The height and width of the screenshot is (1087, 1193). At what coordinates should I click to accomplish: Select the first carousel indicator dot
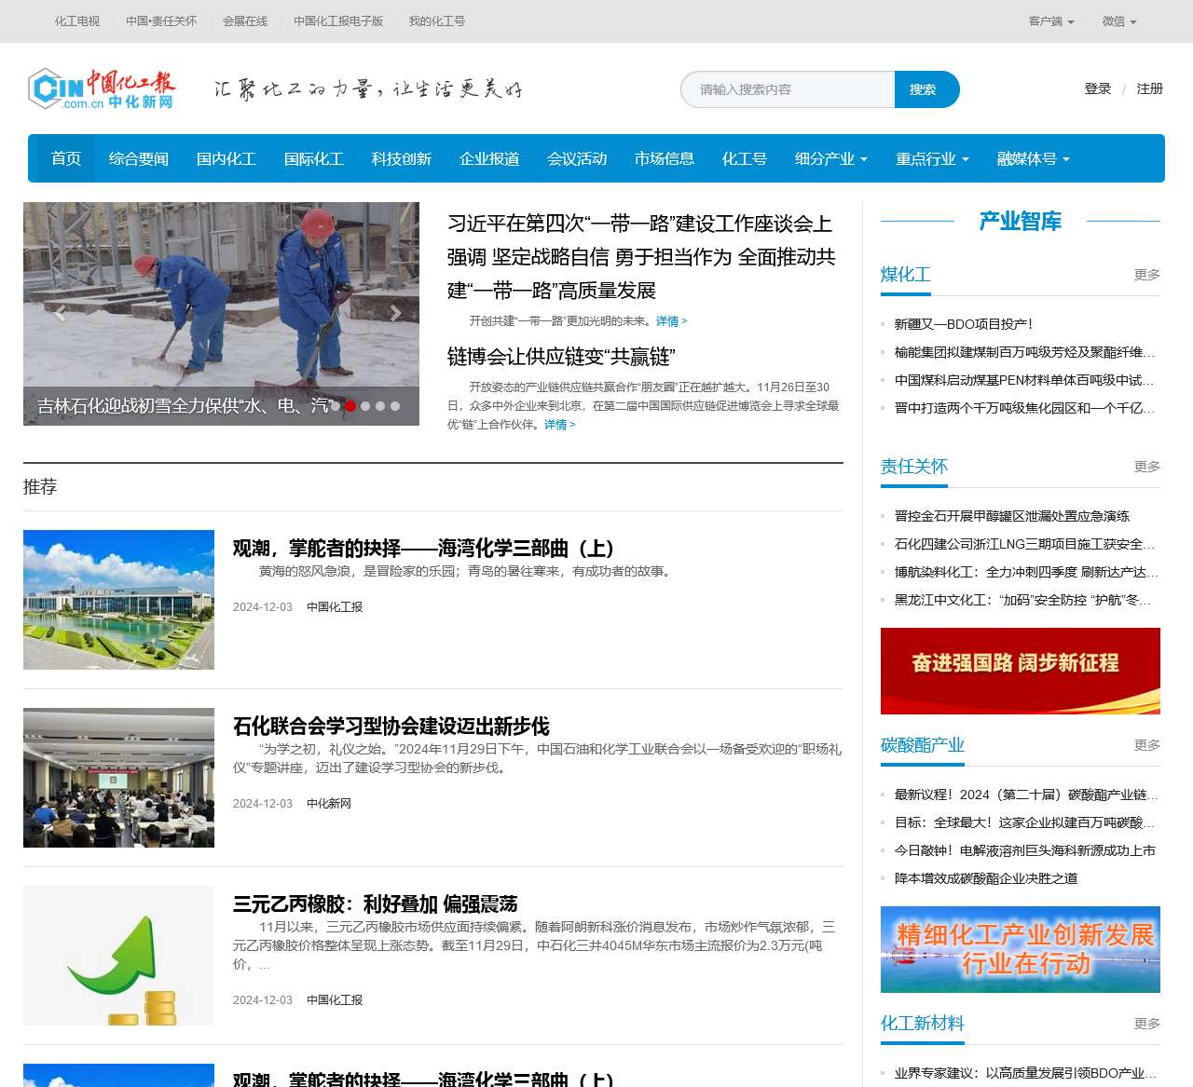tap(336, 406)
